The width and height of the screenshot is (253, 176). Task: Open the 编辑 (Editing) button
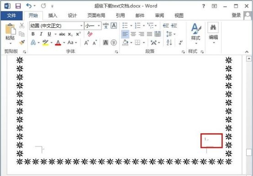pyautogui.click(x=213, y=33)
